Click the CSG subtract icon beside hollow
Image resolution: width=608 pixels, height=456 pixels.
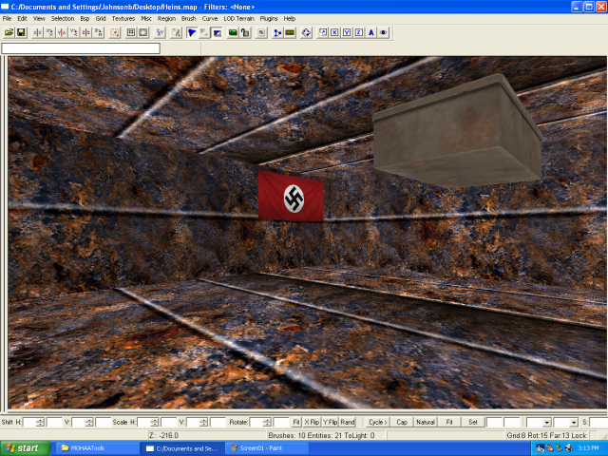click(x=143, y=32)
